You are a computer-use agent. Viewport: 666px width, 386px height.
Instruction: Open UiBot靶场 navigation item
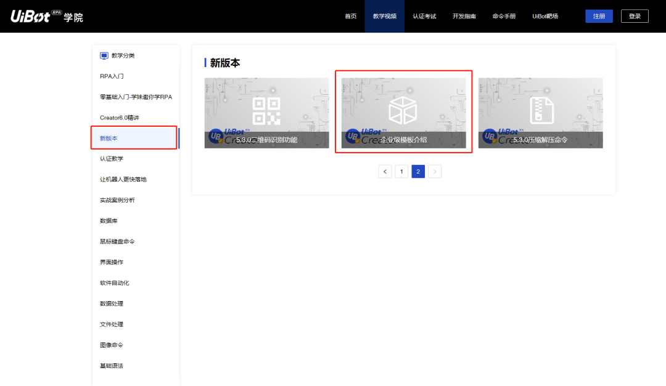[545, 16]
